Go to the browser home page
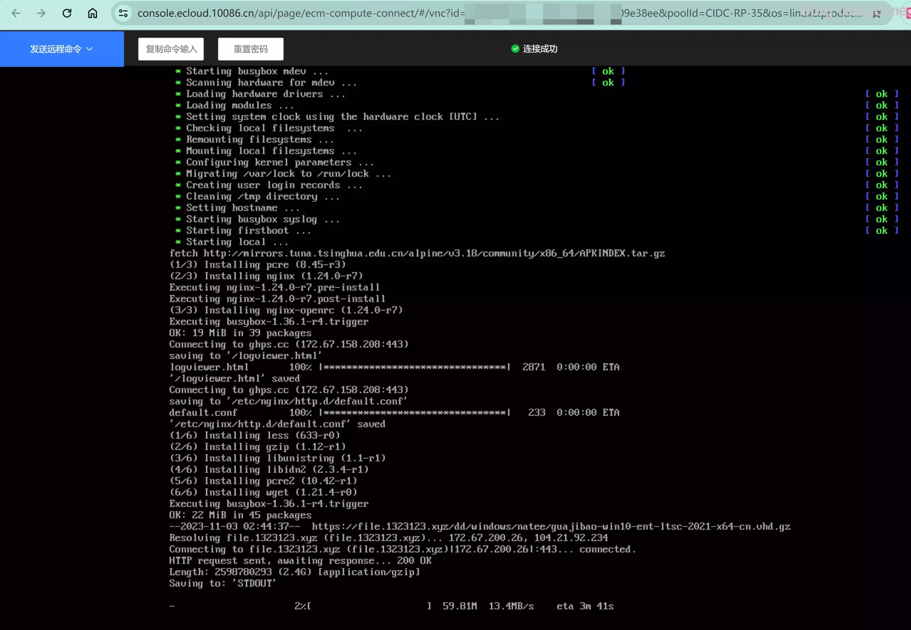 pos(93,14)
